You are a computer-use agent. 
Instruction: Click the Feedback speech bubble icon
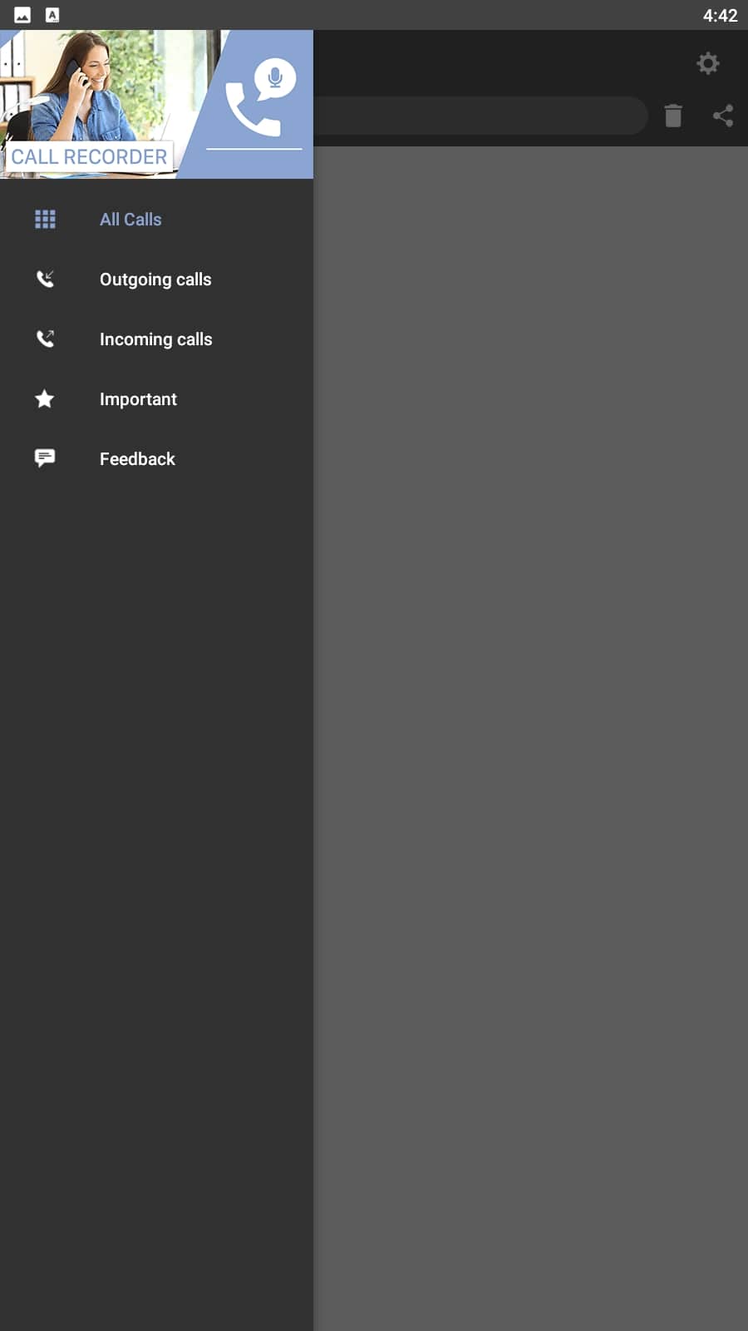pos(45,458)
